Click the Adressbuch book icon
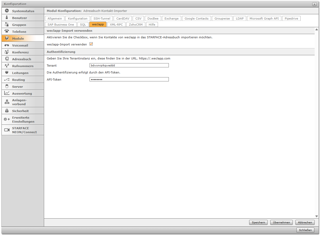321x236 pixels. (7, 59)
